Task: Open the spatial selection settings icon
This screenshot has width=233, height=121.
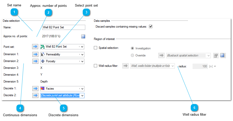Action: (x=216, y=56)
